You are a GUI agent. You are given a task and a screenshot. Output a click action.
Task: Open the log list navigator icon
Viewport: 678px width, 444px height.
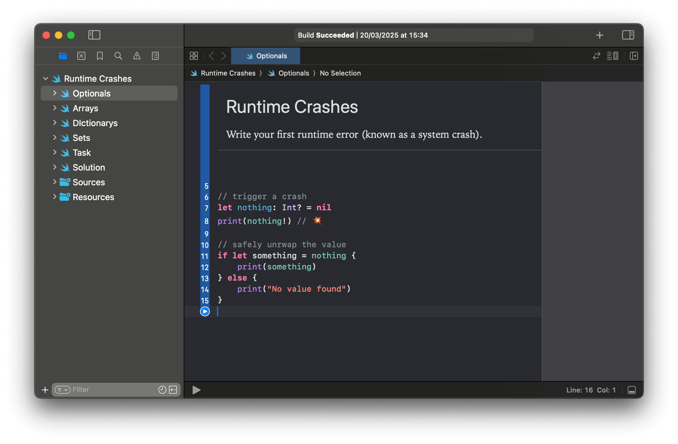155,56
